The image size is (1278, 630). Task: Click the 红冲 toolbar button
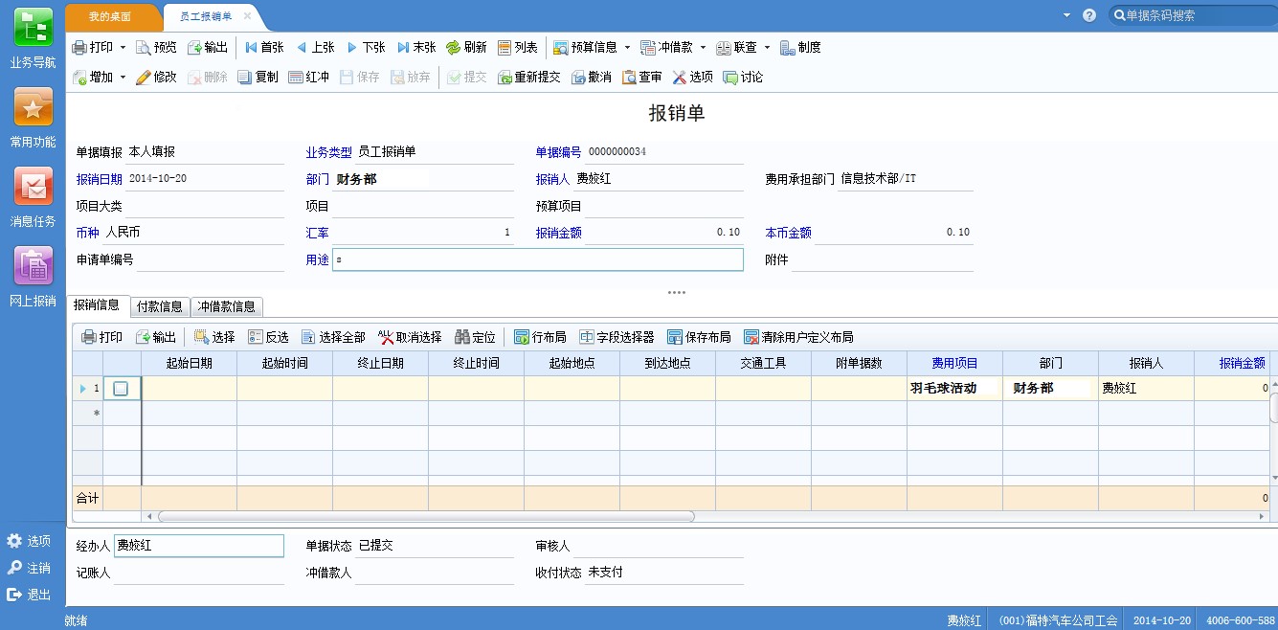click(308, 78)
